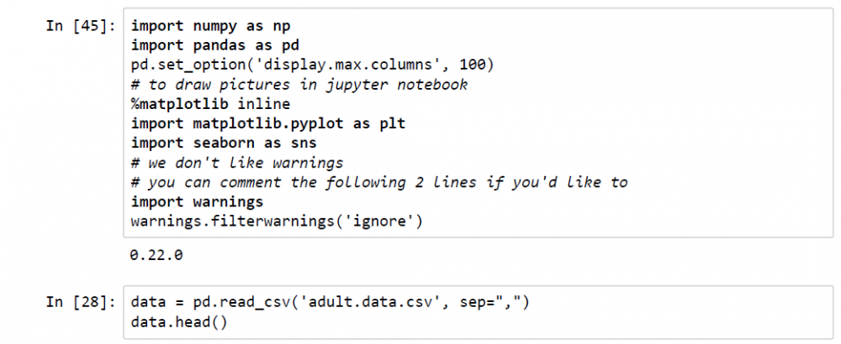This screenshot has height=344, width=841.
Task: Select the In [28] cell prompt
Action: 82,303
